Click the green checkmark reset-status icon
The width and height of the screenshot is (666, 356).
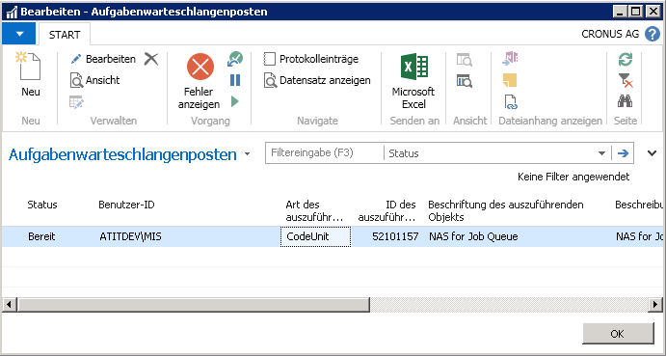pyautogui.click(x=235, y=59)
